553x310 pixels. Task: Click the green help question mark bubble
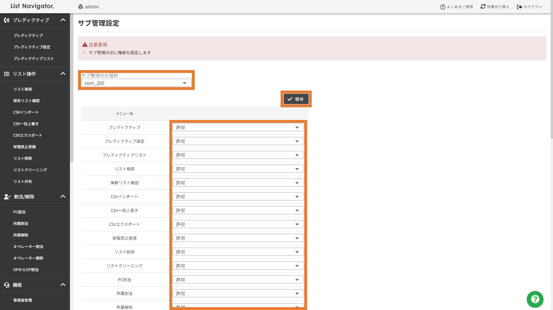pos(535,299)
